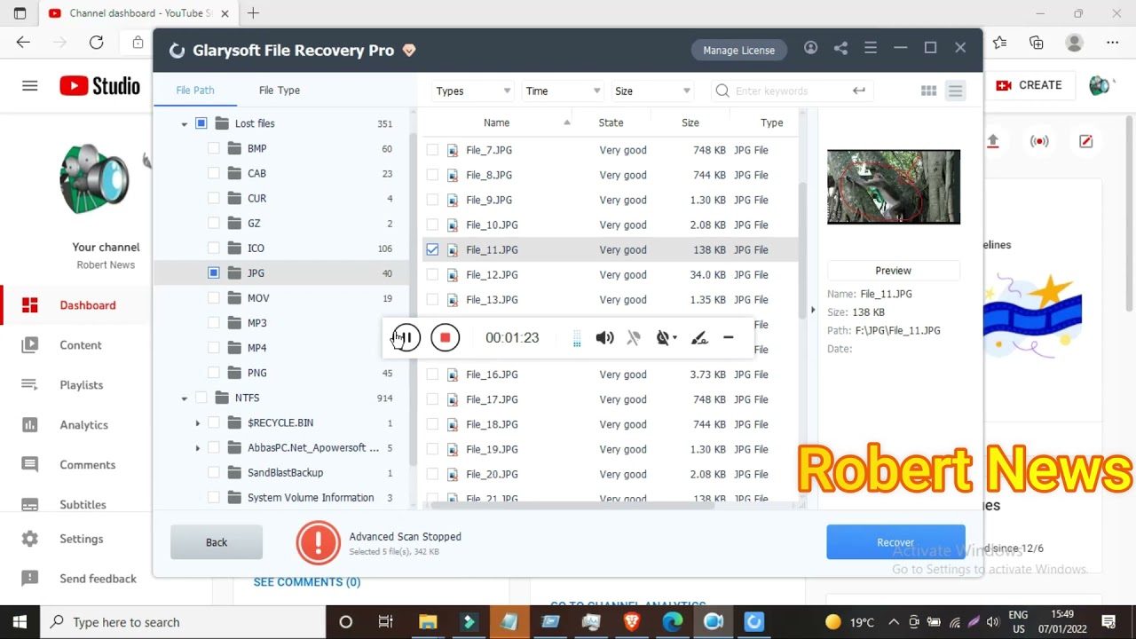This screenshot has width=1136, height=639.
Task: Click the YouTube Studio logo
Action: coord(99,85)
